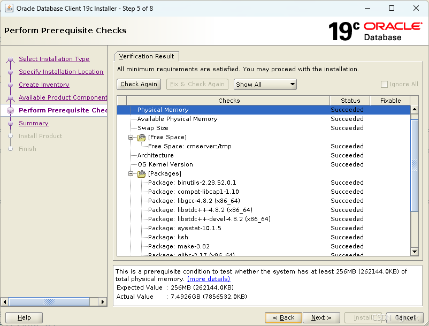Click the Actual Value 7.4926GB text
This screenshot has width=429, height=326.
point(209,297)
